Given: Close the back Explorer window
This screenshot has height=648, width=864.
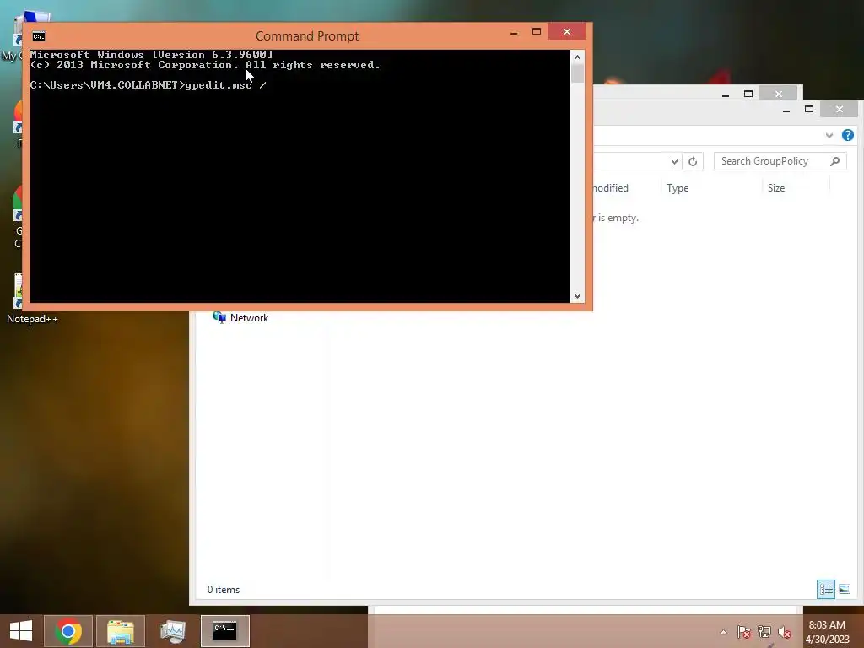Looking at the screenshot, I should coord(778,94).
